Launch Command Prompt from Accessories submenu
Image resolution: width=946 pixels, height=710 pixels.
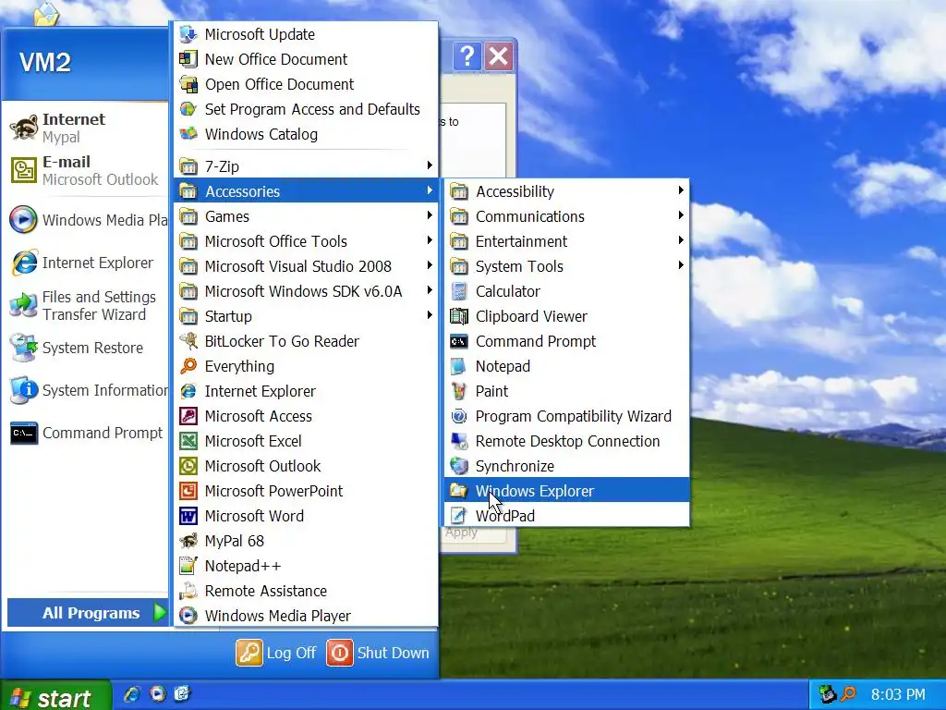point(566,341)
